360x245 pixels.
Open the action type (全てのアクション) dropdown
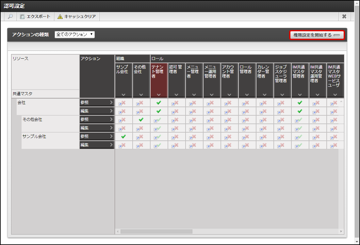[74, 35]
